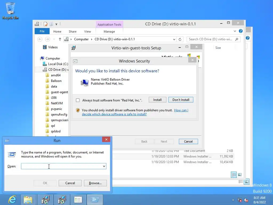The image size is (273, 205).
Task: Cancel the Virtio-win-guest-tools Setup
Action: pos(188,141)
